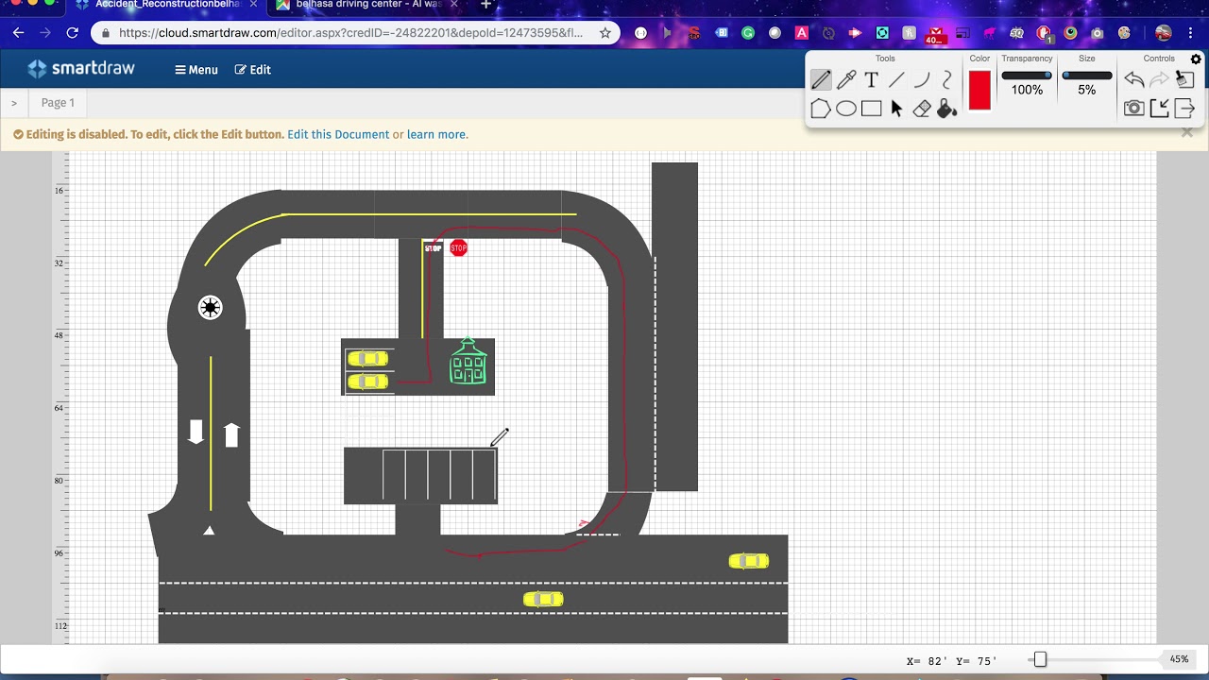Click the smartdraw logo
This screenshot has height=680, width=1209.
click(82, 69)
